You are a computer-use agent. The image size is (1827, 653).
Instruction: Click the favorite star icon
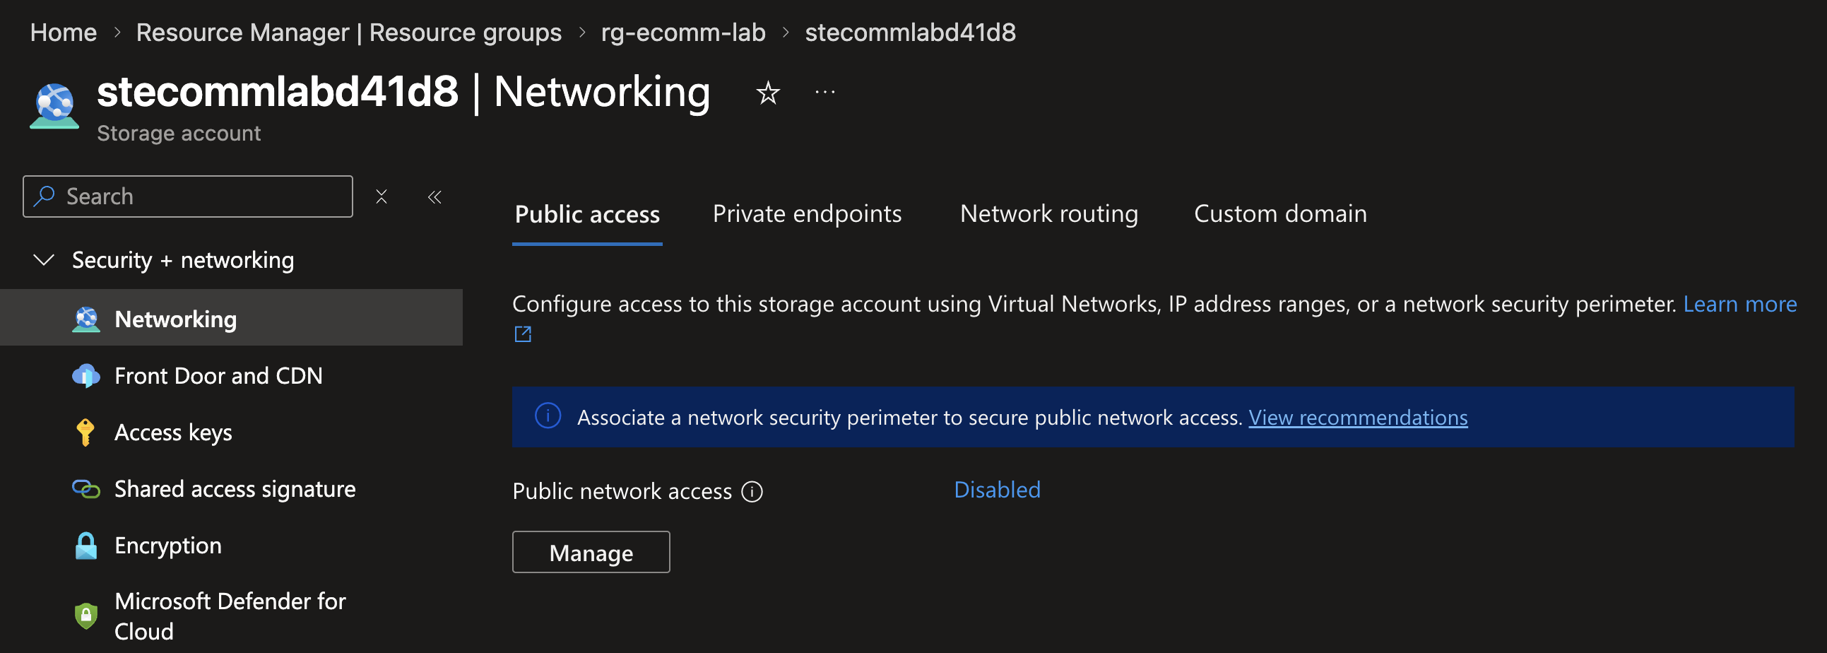[x=767, y=93]
